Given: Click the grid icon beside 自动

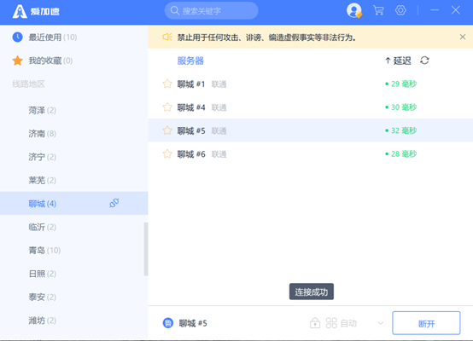Looking at the screenshot, I should point(331,323).
